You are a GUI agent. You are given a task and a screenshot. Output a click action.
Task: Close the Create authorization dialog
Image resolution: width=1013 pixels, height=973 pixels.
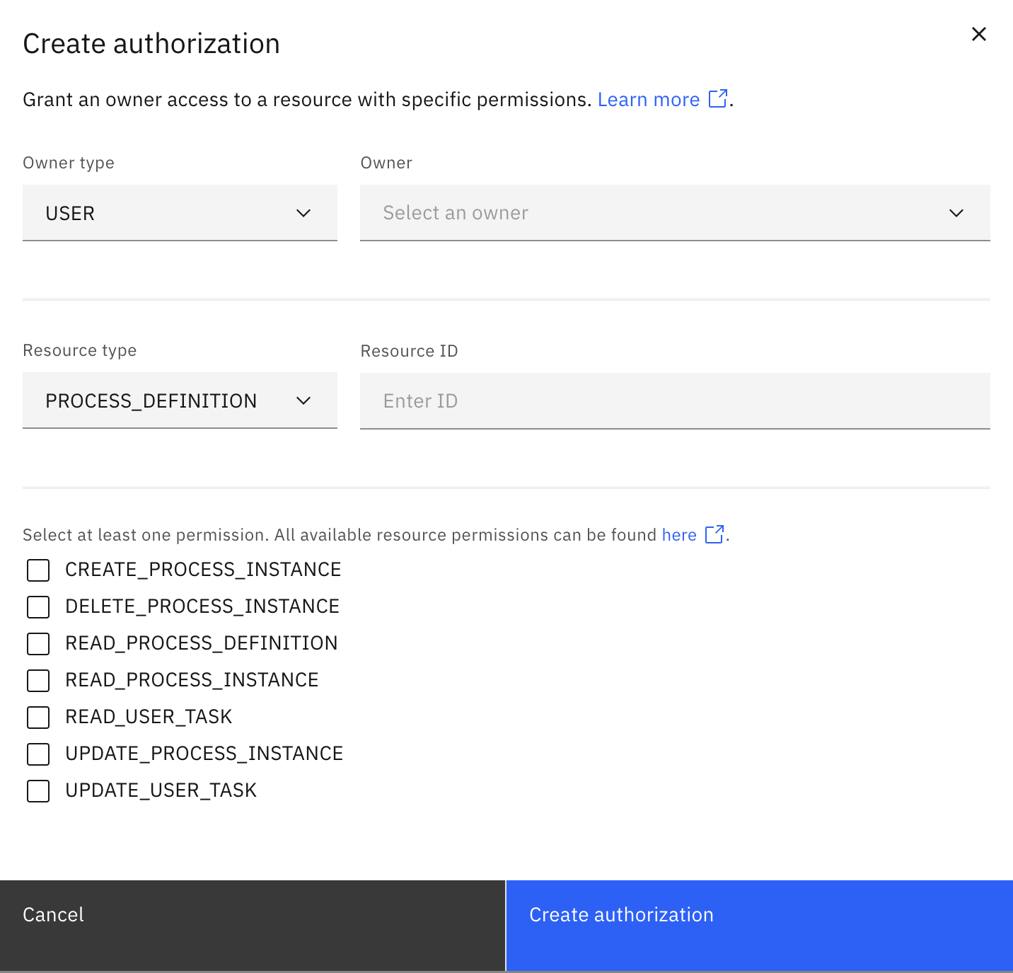click(x=978, y=34)
